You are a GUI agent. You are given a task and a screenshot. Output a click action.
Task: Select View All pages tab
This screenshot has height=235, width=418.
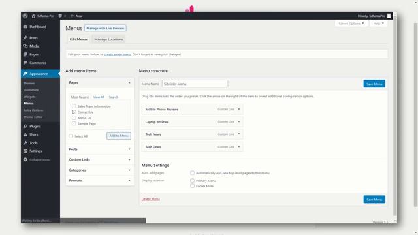click(x=99, y=97)
